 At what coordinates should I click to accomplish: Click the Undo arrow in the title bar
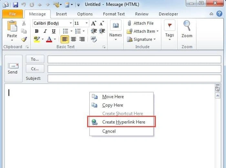pos(24,5)
